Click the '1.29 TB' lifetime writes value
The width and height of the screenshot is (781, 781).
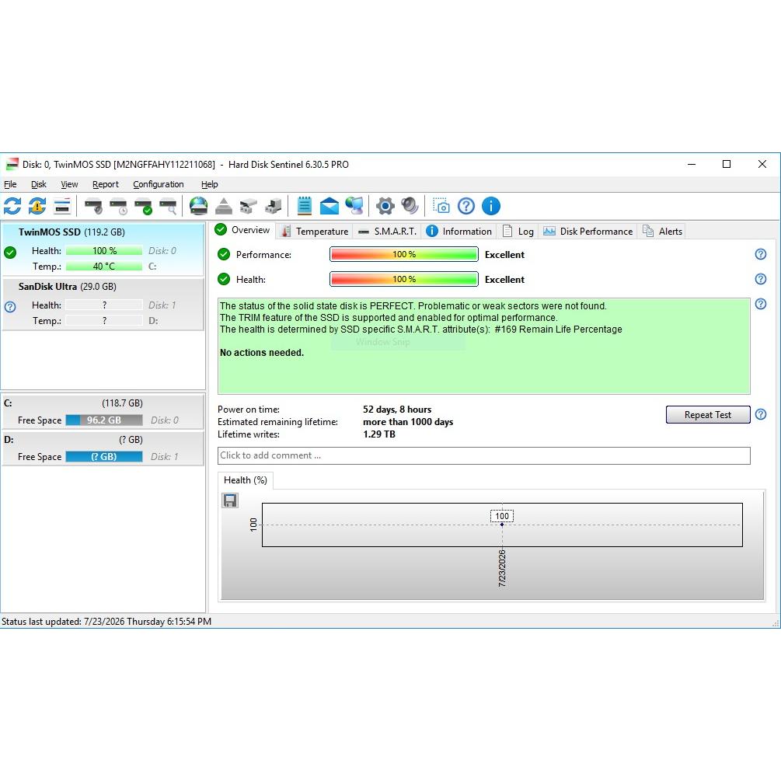[x=379, y=434]
